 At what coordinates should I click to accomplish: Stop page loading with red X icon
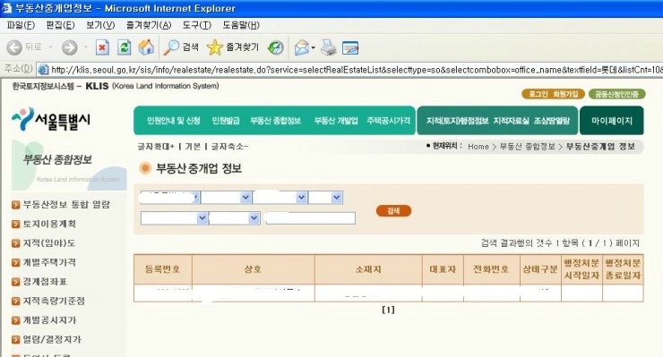coord(102,47)
